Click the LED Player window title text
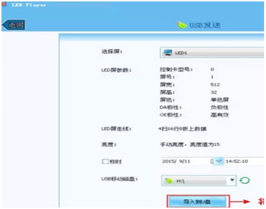 pos(29,5)
